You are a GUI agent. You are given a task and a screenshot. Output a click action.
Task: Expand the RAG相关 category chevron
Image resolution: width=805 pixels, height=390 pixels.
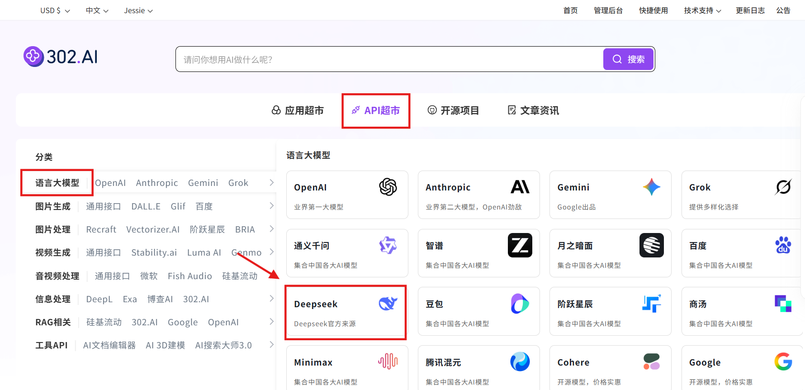(271, 321)
